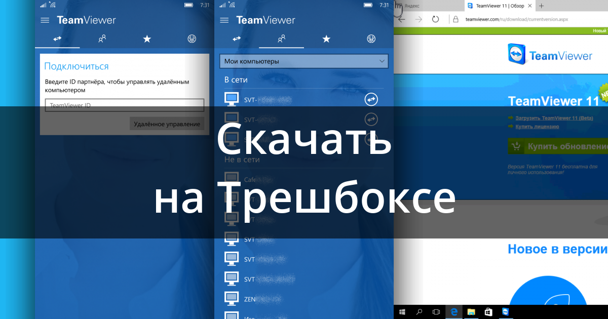608x319 pixels.
Task: Click the TeamViewer 11 banner title
Action: [553, 101]
